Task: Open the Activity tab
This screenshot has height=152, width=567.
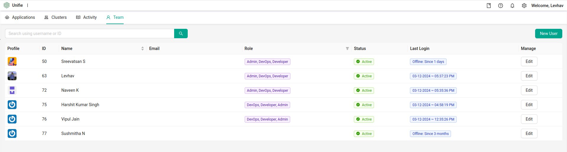Action: 86,17
